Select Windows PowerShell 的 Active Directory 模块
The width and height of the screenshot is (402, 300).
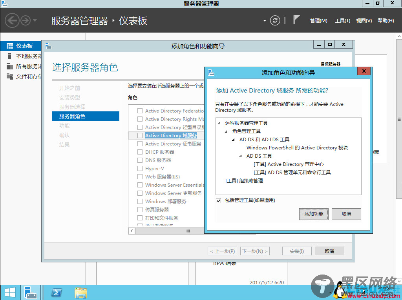[x=297, y=148]
